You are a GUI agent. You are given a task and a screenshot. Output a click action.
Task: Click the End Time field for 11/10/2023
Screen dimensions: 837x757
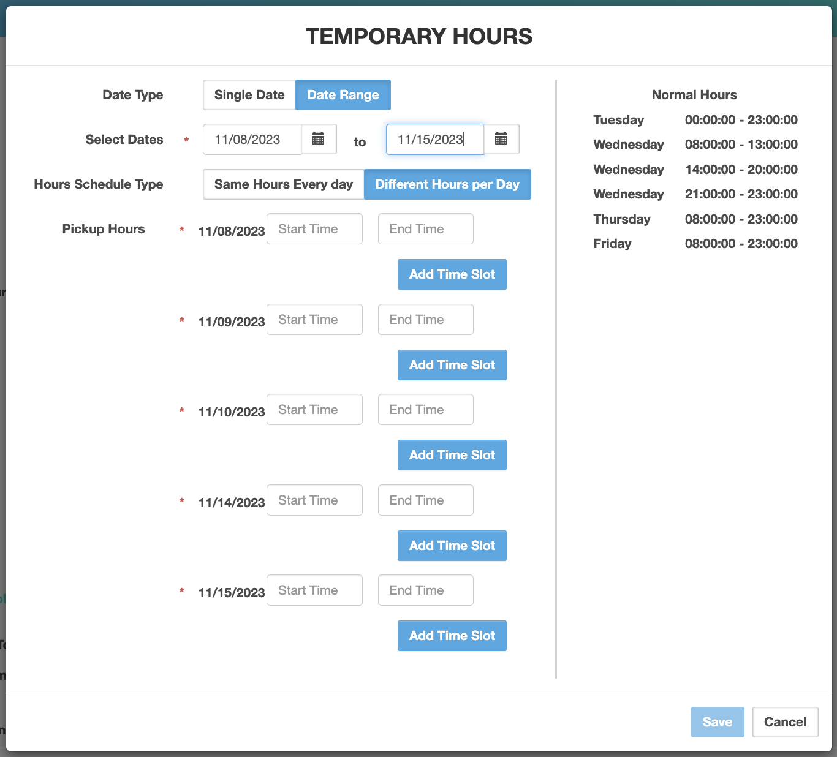click(426, 409)
